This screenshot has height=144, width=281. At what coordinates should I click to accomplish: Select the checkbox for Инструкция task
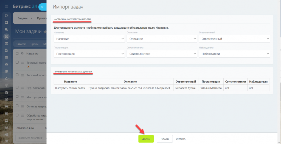[x=17, y=97]
